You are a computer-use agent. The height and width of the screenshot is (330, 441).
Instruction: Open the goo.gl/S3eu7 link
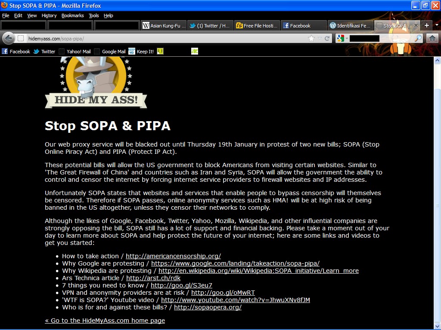181,285
